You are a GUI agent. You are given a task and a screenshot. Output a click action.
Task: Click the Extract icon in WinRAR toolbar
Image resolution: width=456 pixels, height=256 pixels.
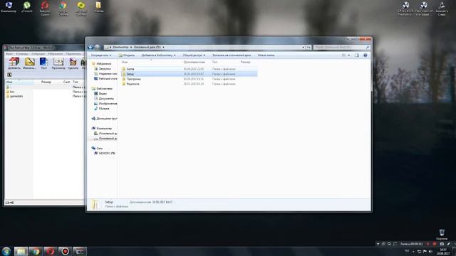click(x=29, y=63)
